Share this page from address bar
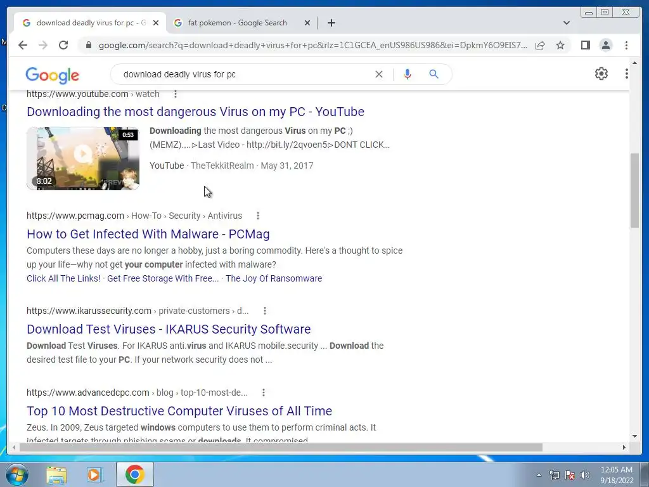649x487 pixels. [x=540, y=45]
